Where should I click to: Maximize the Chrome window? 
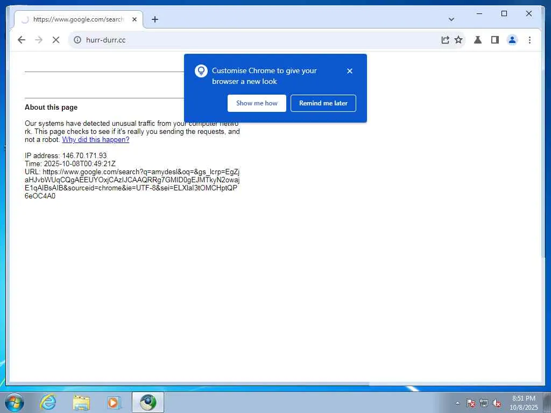click(x=504, y=13)
